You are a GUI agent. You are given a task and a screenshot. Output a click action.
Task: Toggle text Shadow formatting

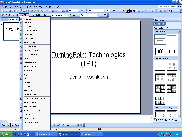[x=124, y=11]
